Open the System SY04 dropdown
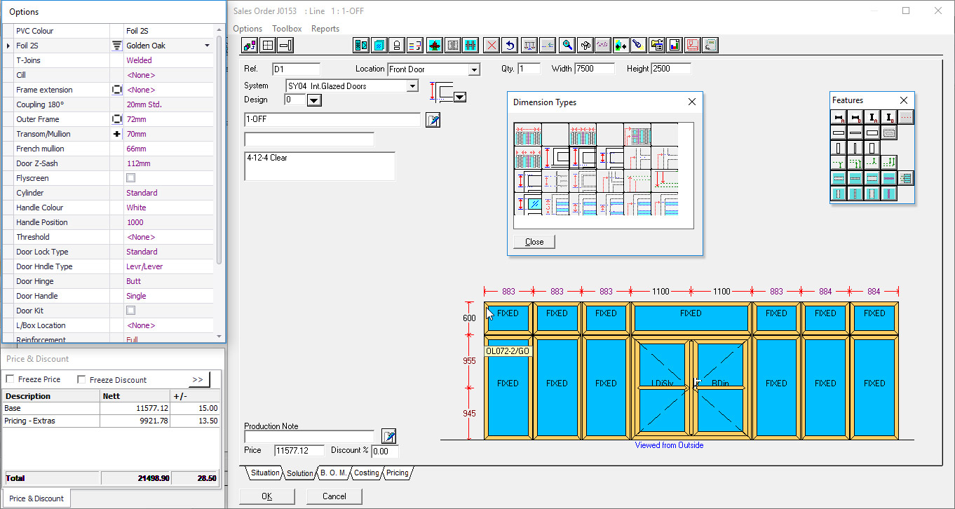955x509 pixels. pos(412,86)
